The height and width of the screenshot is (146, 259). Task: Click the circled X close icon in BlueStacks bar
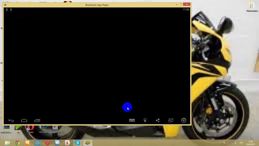[183, 120]
